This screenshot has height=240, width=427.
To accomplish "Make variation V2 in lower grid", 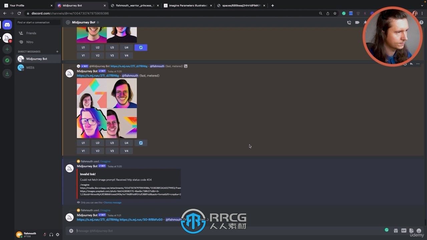I will [97, 151].
